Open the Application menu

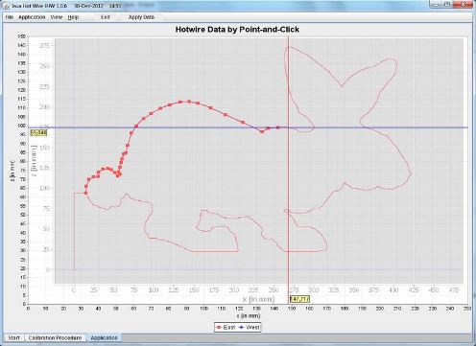[32, 17]
